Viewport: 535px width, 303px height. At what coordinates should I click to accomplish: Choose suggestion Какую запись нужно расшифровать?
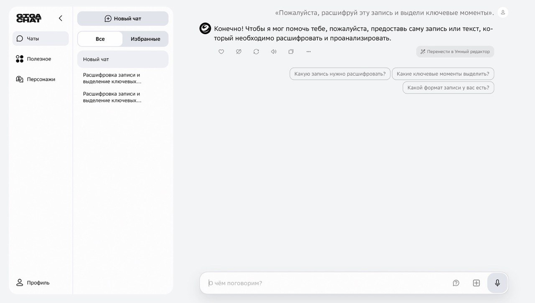point(340,74)
